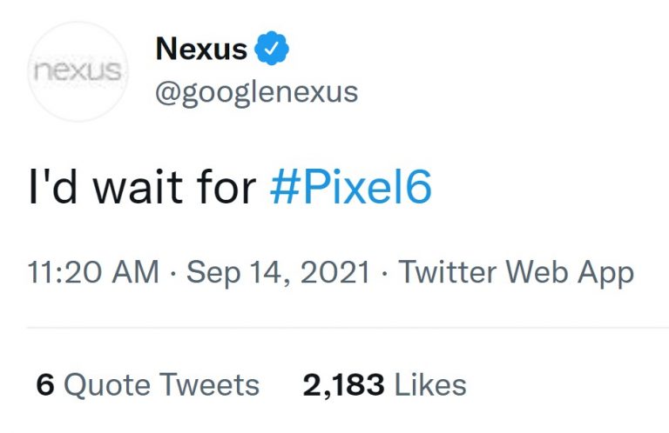Click the blue verified checkmark badge

tap(273, 50)
